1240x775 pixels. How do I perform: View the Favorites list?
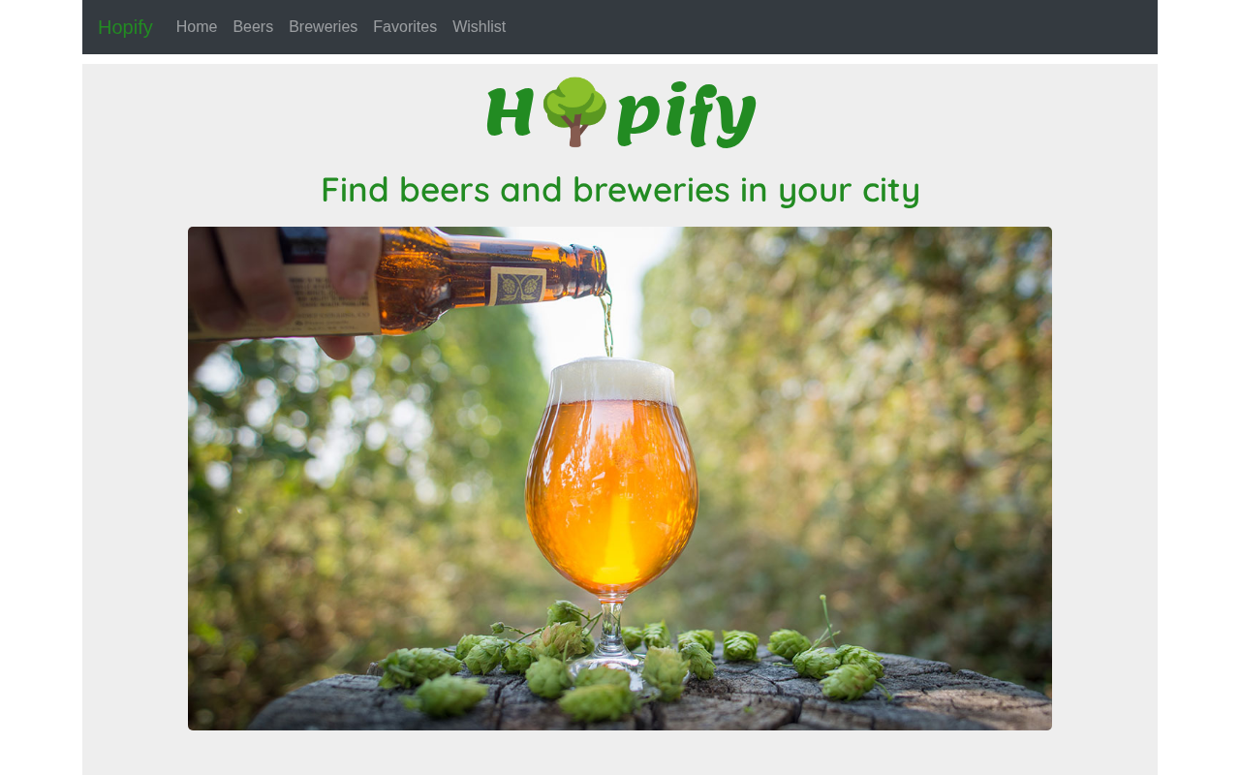click(x=405, y=27)
